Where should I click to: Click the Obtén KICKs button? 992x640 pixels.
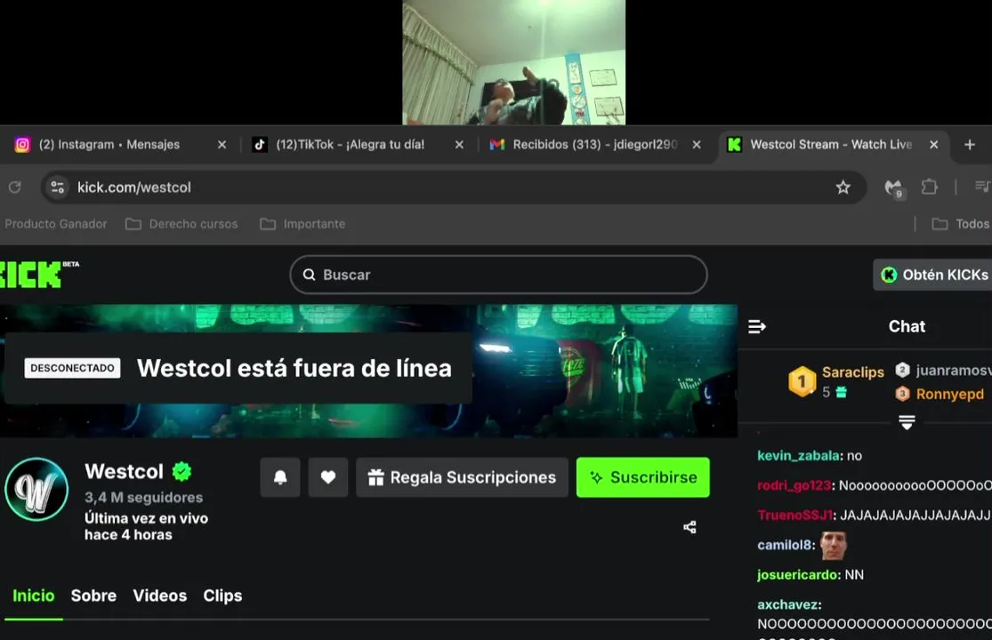pyautogui.click(x=933, y=275)
